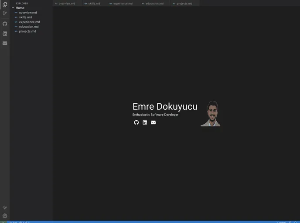Click the GitHub icon below the name

tap(136, 122)
